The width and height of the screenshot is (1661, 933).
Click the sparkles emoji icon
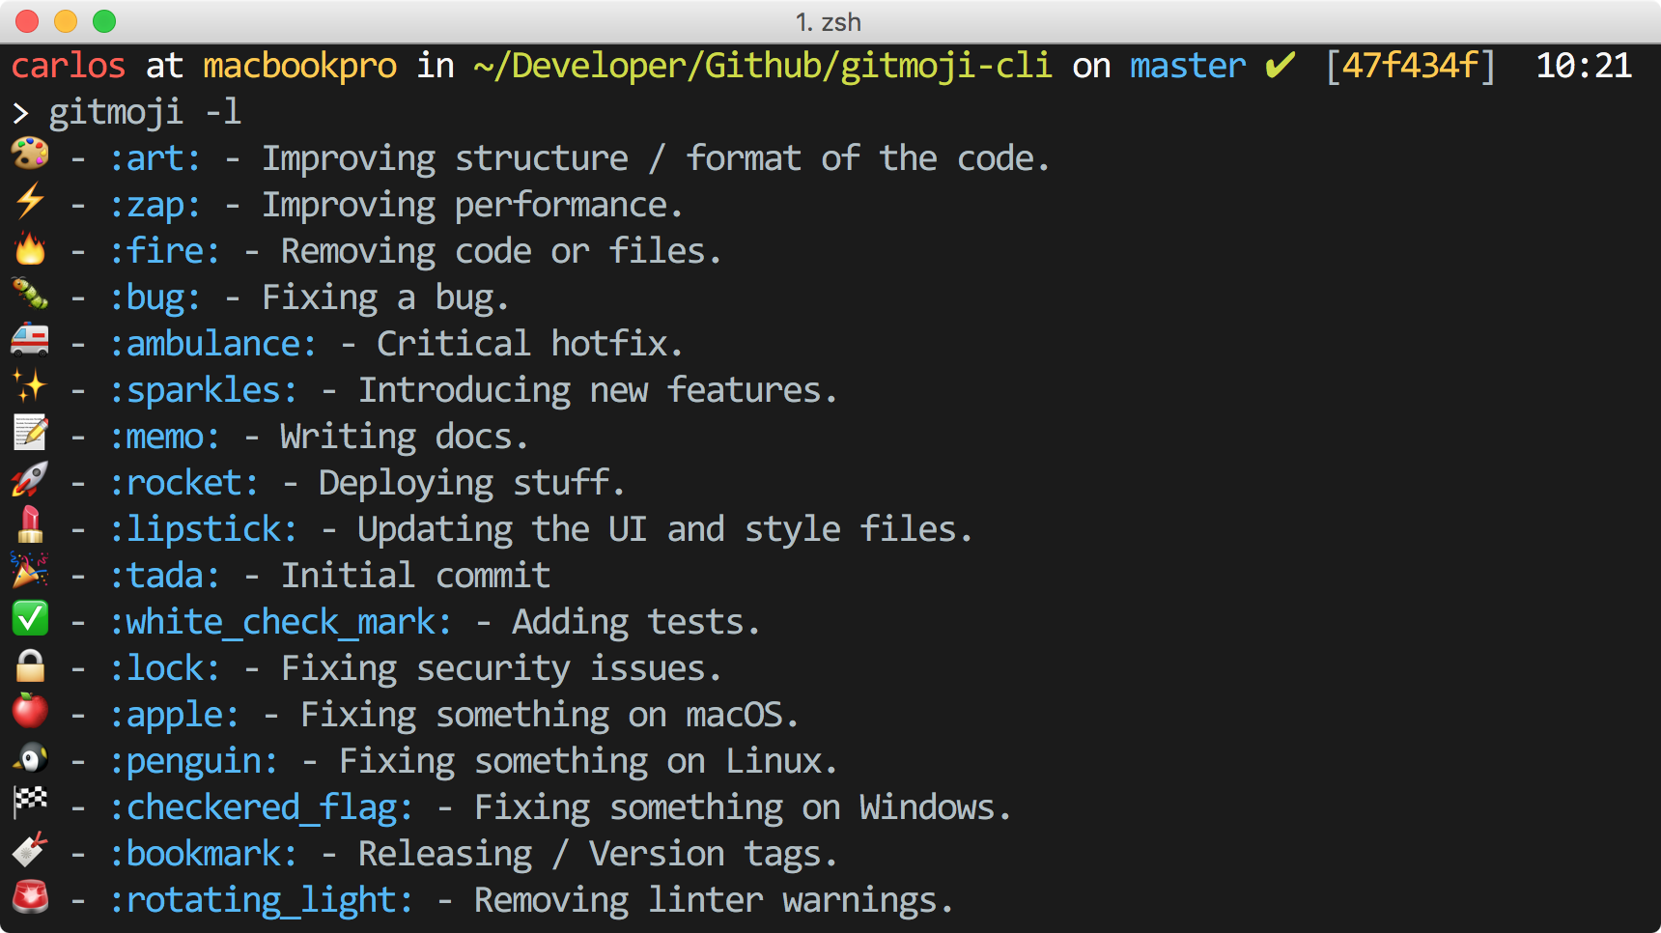(x=30, y=386)
